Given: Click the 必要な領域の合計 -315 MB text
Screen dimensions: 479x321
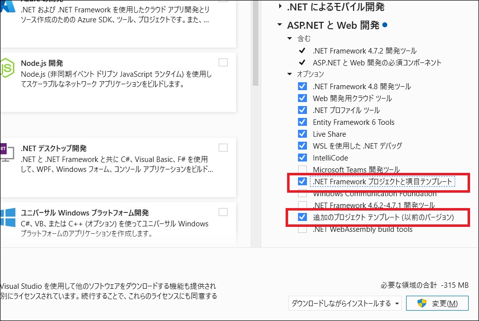Looking at the screenshot, I should point(424,285).
